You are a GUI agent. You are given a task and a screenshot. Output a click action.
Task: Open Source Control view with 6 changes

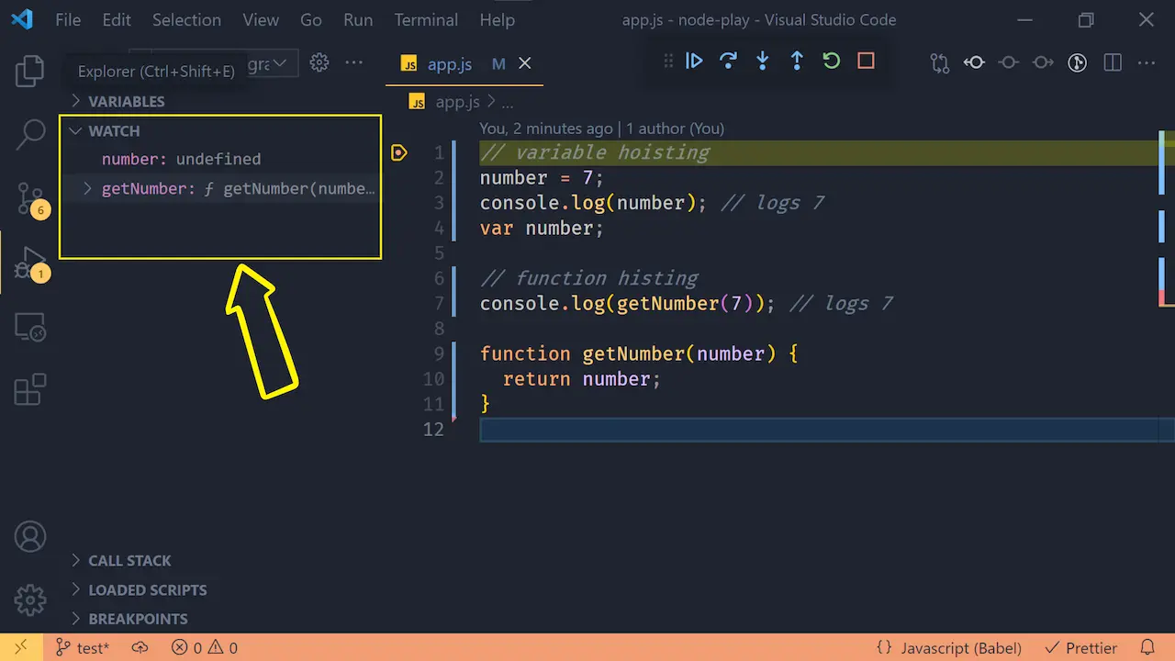tap(30, 198)
